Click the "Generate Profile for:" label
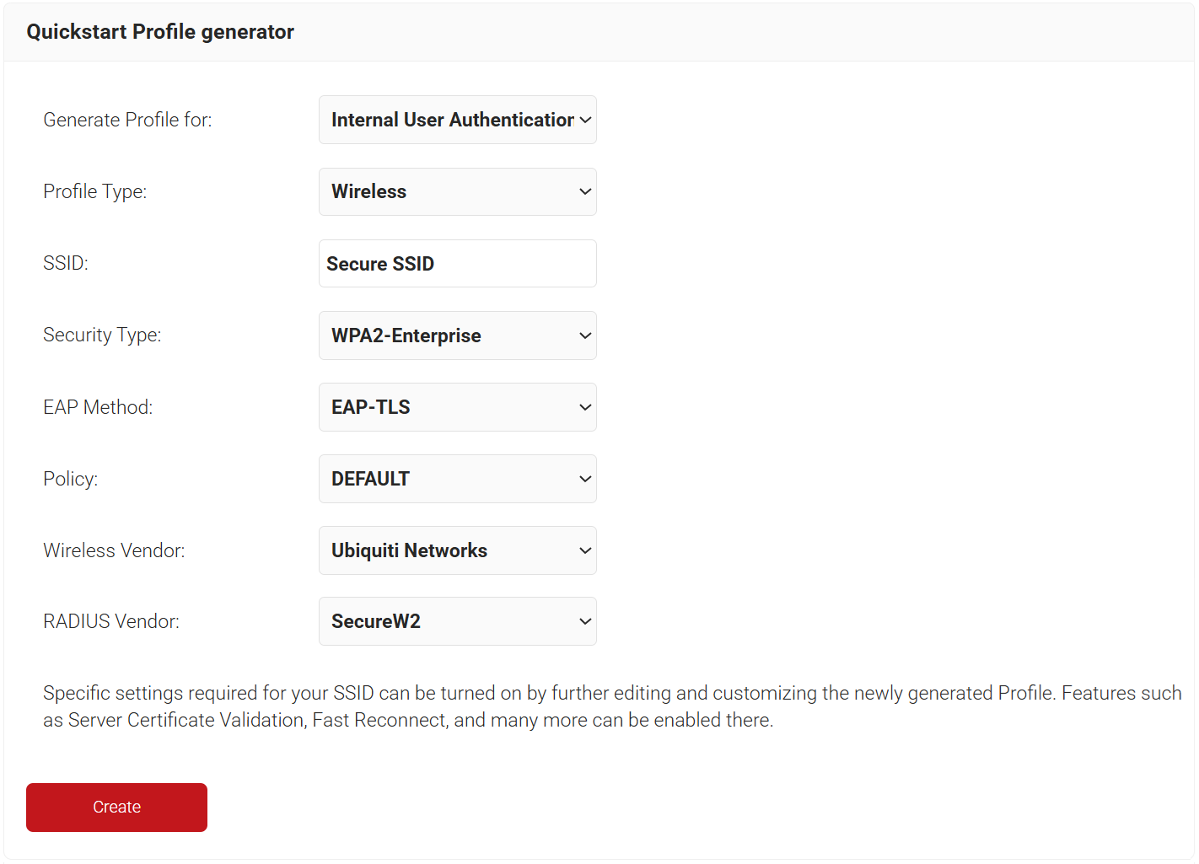The width and height of the screenshot is (1199, 864). [x=127, y=120]
